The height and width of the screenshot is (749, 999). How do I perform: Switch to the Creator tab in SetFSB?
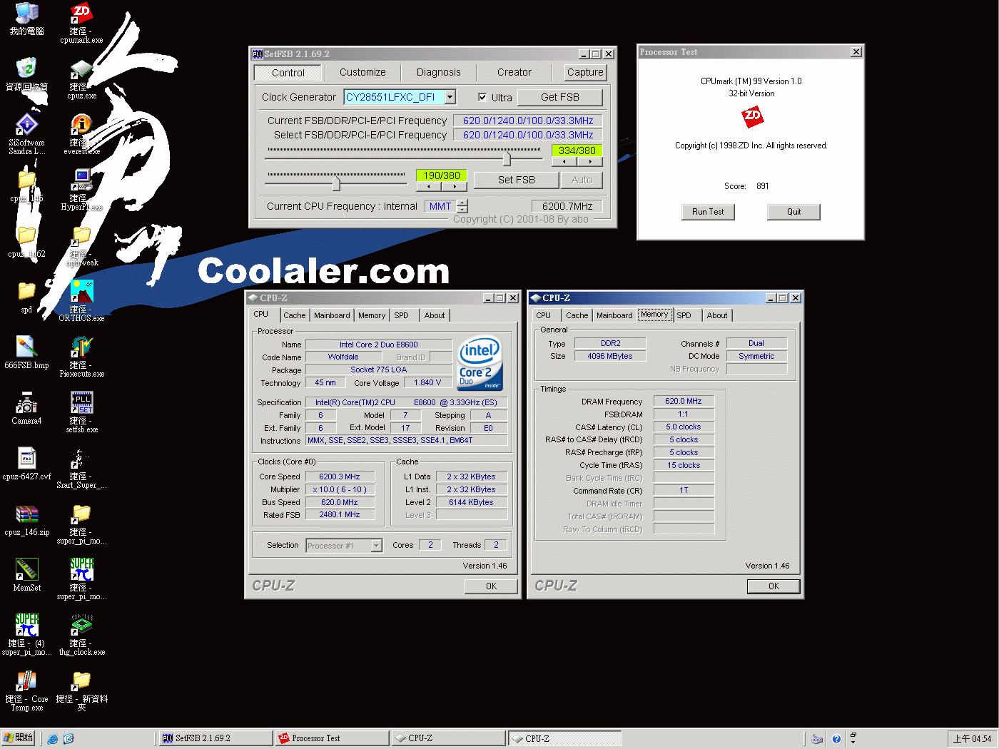(514, 72)
